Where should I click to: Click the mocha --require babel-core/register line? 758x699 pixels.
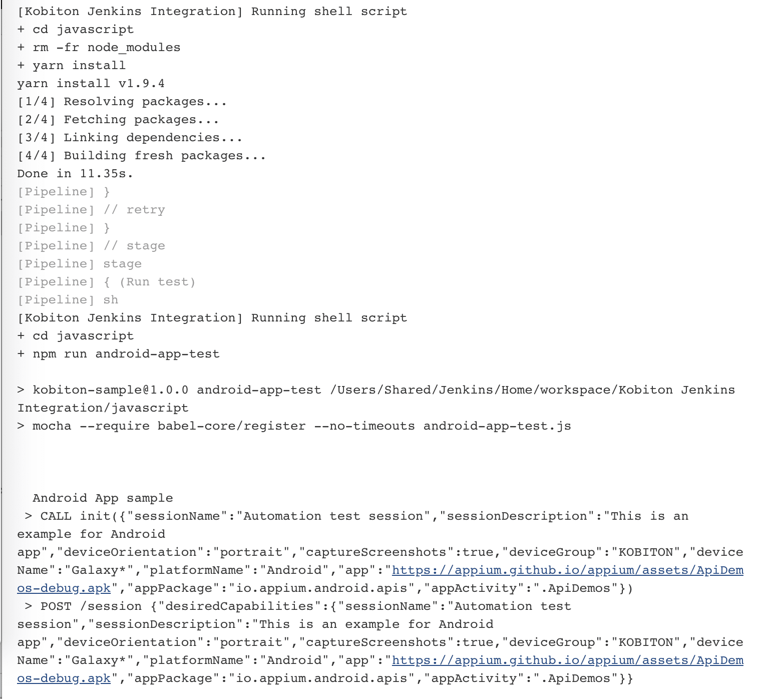click(294, 426)
